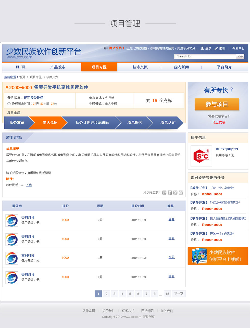Click 马上发布 to publish a project
The height and width of the screenshot is (328, 250).
(x=219, y=122)
